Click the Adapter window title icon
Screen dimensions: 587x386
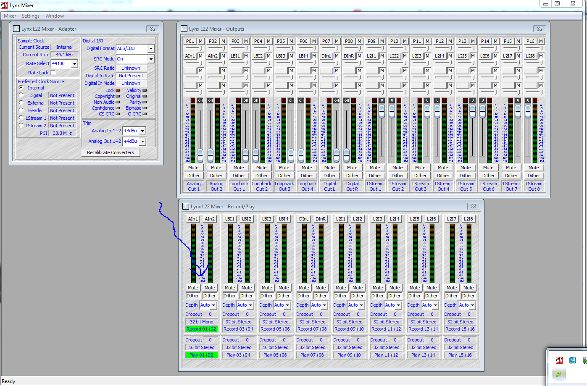[x=16, y=29]
